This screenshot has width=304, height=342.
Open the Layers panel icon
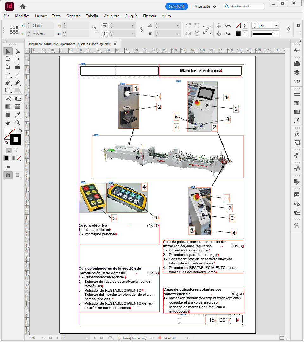[x=297, y=73]
